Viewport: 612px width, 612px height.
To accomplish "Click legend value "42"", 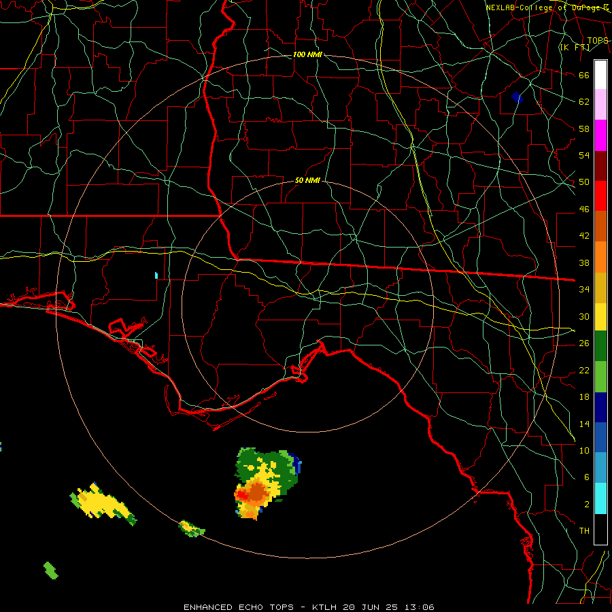I will (x=584, y=235).
